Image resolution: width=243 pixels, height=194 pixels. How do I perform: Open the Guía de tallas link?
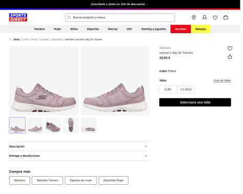[x=222, y=81]
